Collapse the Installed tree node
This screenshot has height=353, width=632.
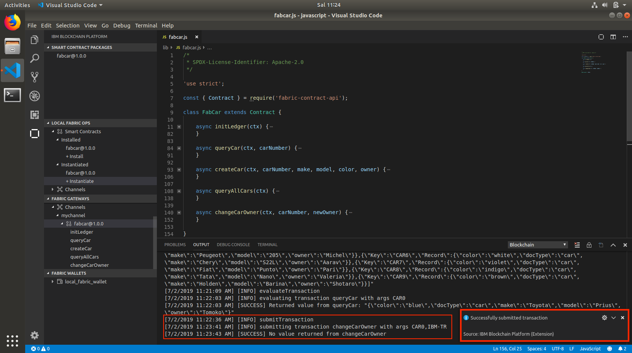(x=58, y=140)
